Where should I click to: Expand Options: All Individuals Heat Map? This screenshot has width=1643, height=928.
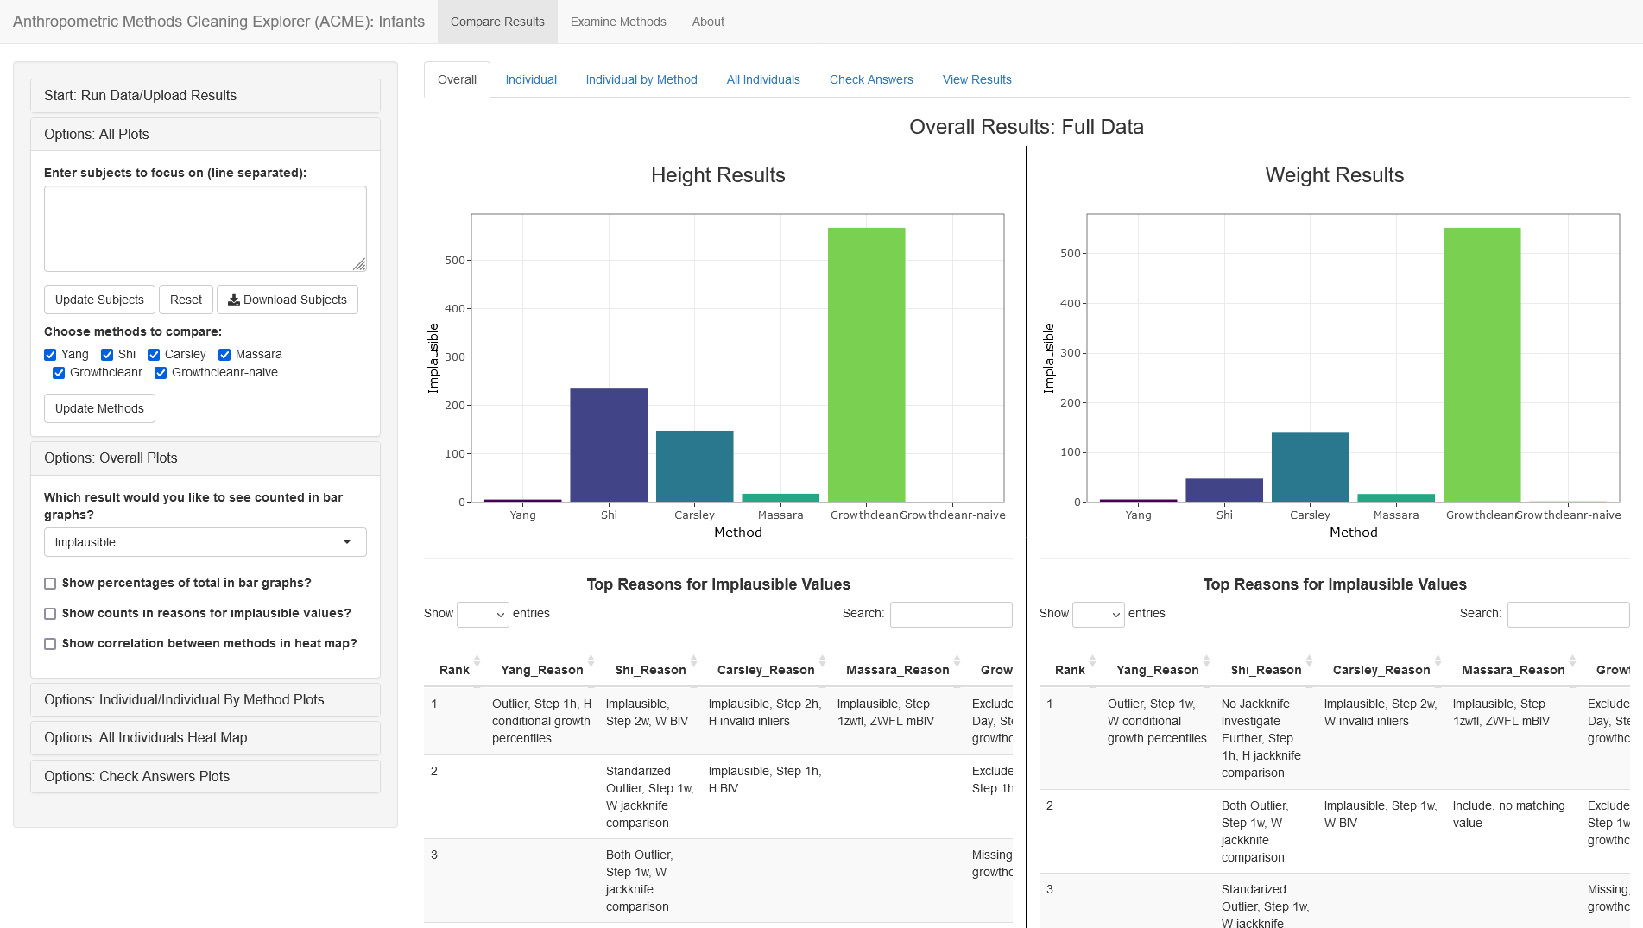(x=205, y=738)
